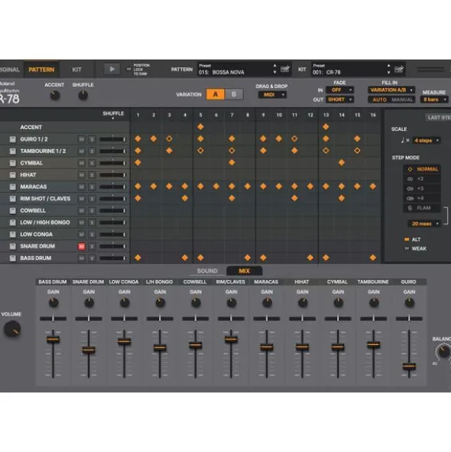Switch to the KIT tab
451x452 pixels.
click(x=76, y=70)
